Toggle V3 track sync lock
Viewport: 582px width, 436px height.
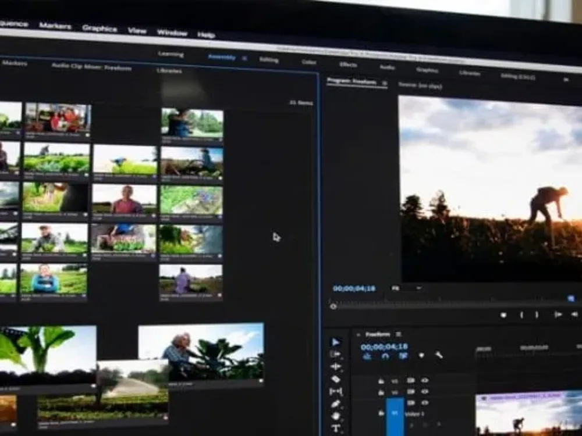410,380
